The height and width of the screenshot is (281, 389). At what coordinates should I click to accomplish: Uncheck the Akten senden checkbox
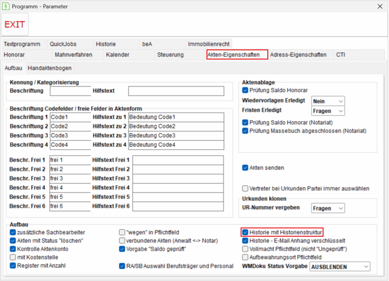[x=245, y=167]
